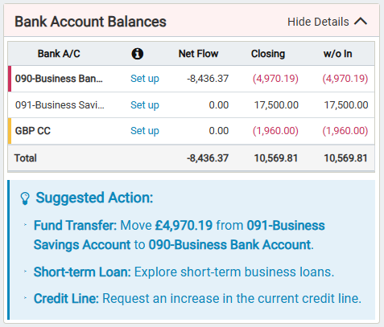
Task: Select the 091-Business Savi... account row
Action: pyautogui.click(x=191, y=105)
